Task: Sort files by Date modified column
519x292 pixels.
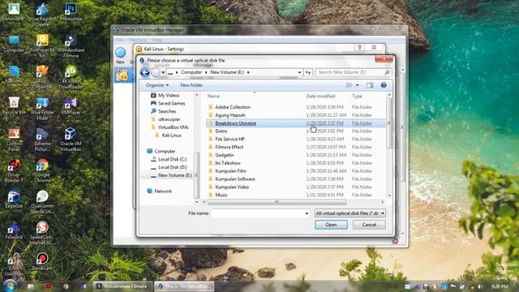Action: pos(327,96)
